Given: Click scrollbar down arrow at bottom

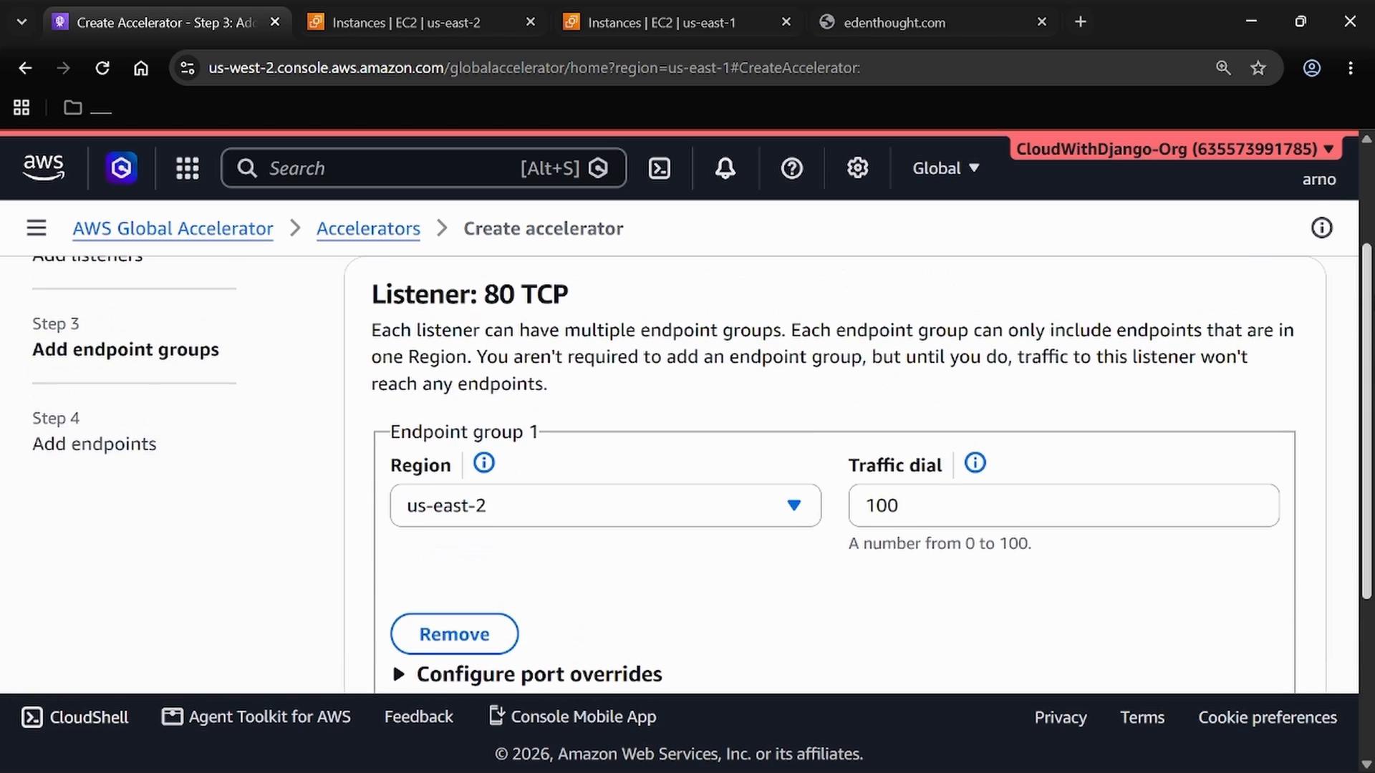Looking at the screenshot, I should point(1366,764).
